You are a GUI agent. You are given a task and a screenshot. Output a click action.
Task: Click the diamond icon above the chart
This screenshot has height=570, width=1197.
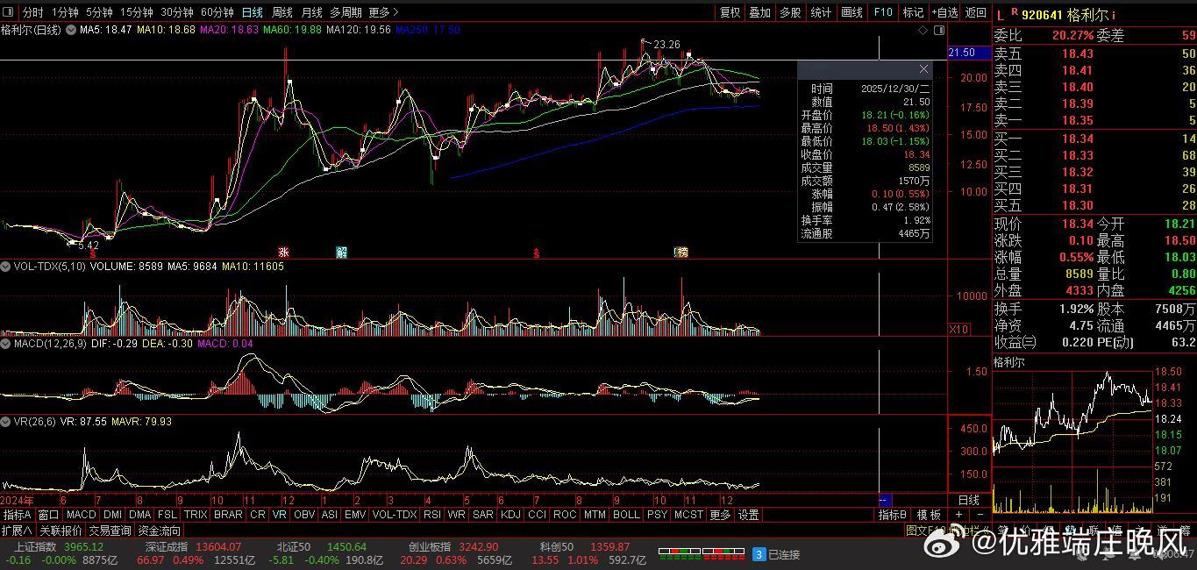[x=923, y=30]
